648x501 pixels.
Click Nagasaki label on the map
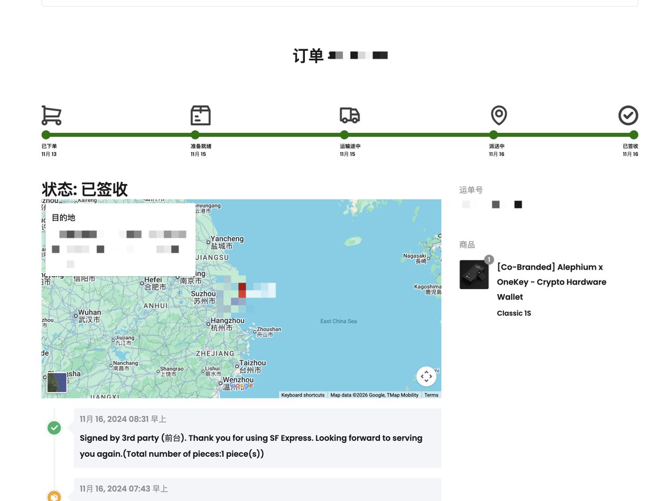pyautogui.click(x=415, y=258)
